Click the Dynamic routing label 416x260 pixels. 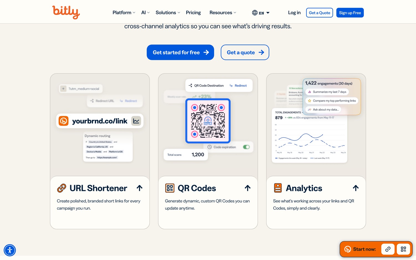[x=97, y=136]
